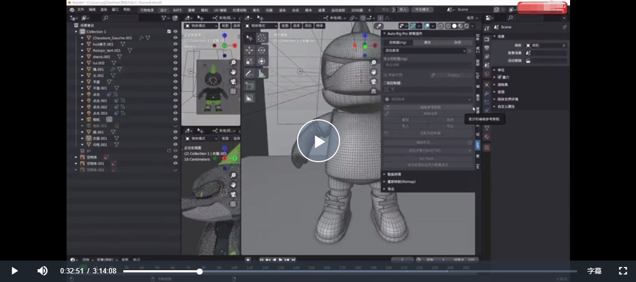Image resolution: width=636 pixels, height=282 pixels.
Task: Enter fullscreen in the video player
Action: coord(623,271)
